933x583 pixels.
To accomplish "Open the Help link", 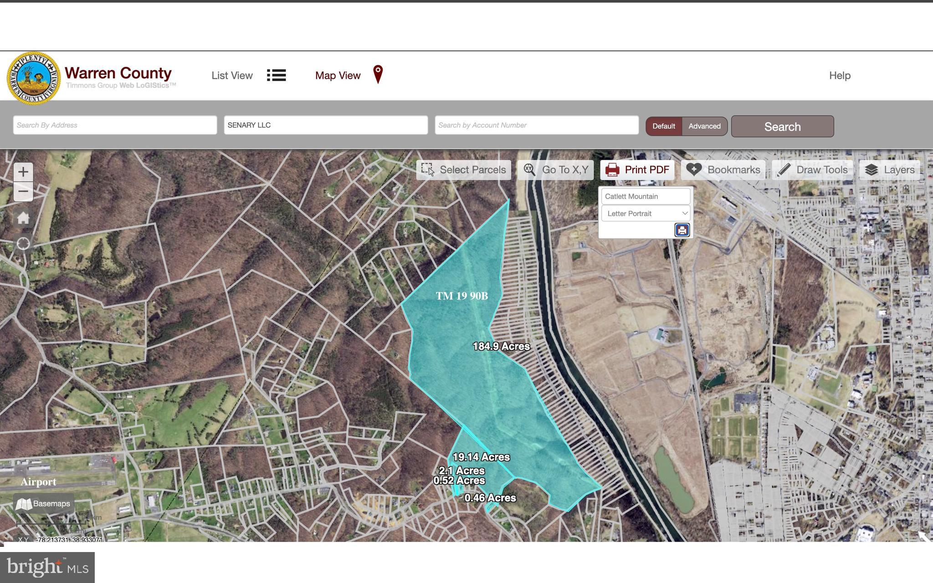I will click(x=840, y=76).
